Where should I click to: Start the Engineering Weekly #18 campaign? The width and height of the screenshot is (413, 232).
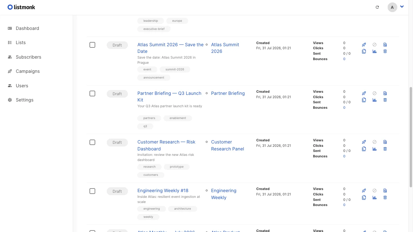click(x=364, y=191)
